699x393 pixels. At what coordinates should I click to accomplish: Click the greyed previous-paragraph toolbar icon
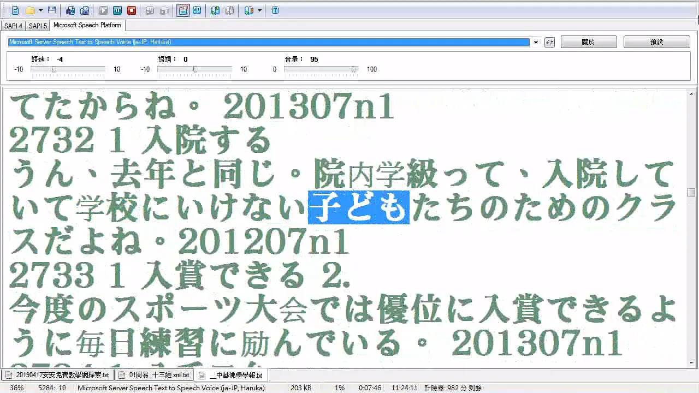tap(150, 10)
